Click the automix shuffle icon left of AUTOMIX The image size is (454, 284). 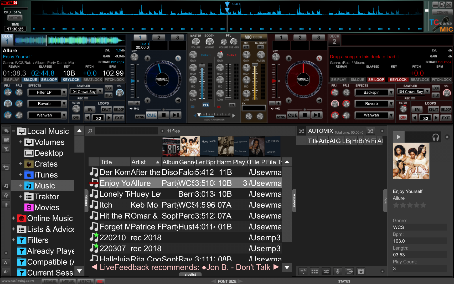point(301,131)
